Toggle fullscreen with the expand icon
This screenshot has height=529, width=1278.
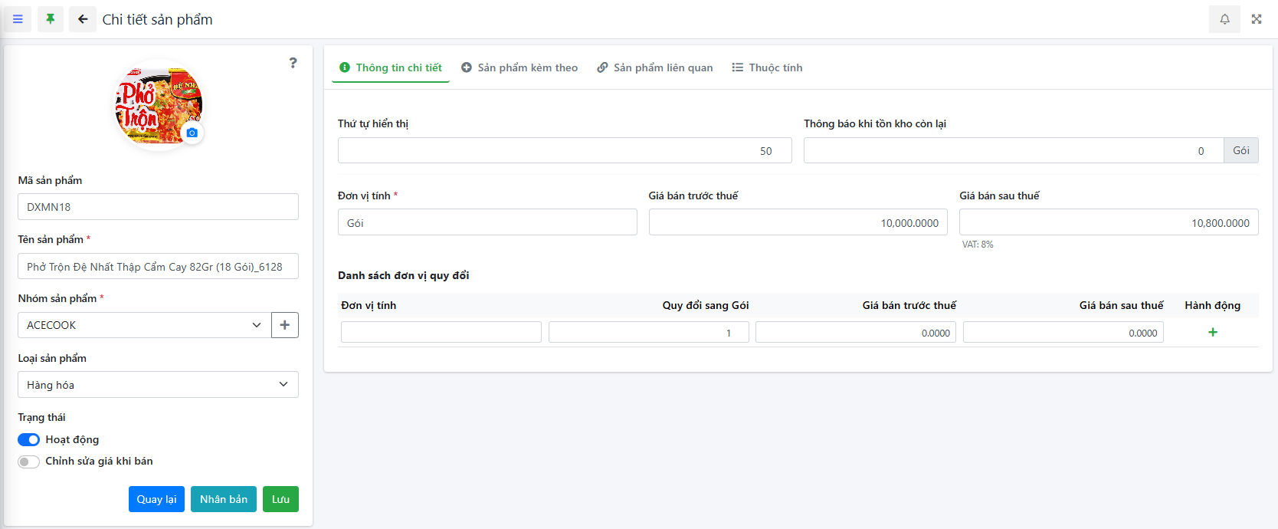click(1257, 19)
